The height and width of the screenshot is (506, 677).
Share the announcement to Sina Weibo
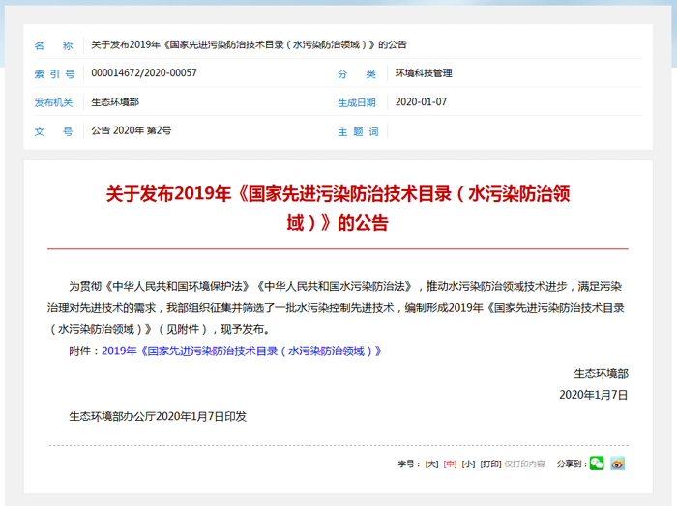coord(617,464)
